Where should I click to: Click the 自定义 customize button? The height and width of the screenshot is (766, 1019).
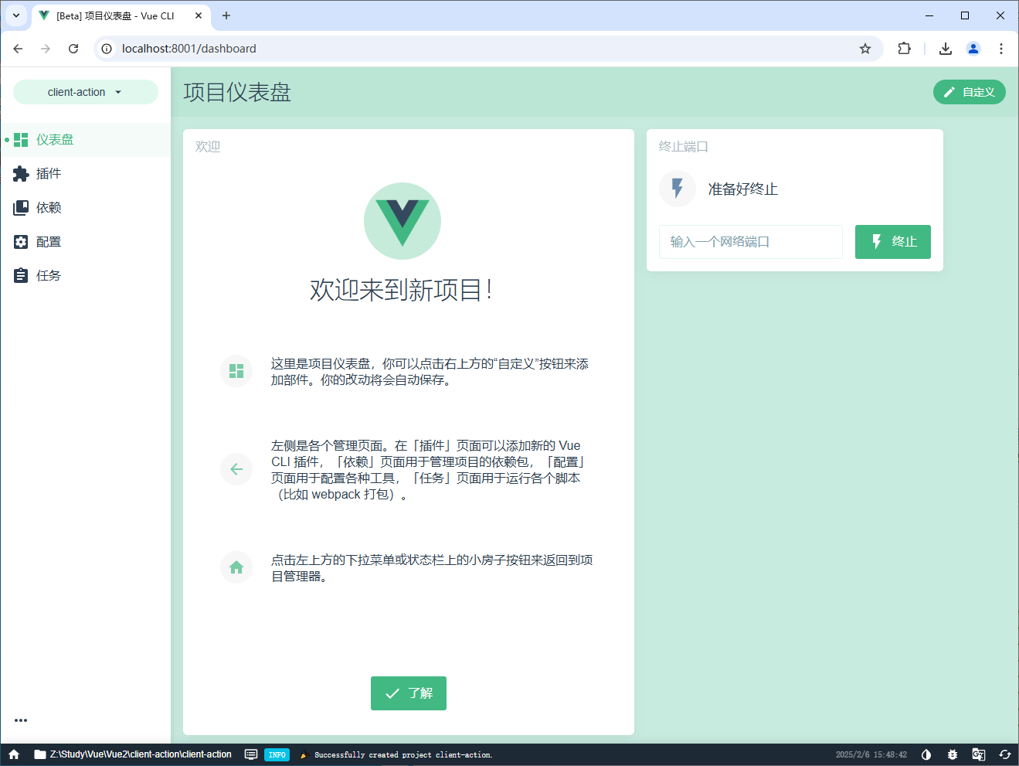[970, 92]
